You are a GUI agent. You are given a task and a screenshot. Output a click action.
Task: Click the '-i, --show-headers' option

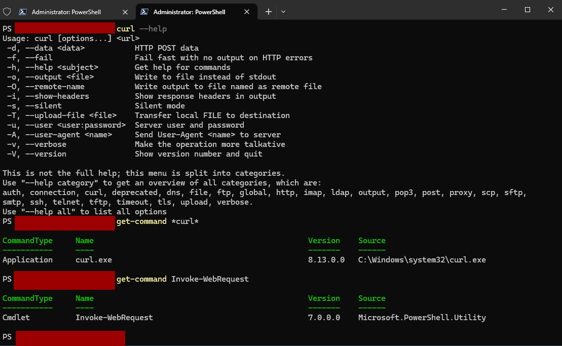[x=48, y=96]
